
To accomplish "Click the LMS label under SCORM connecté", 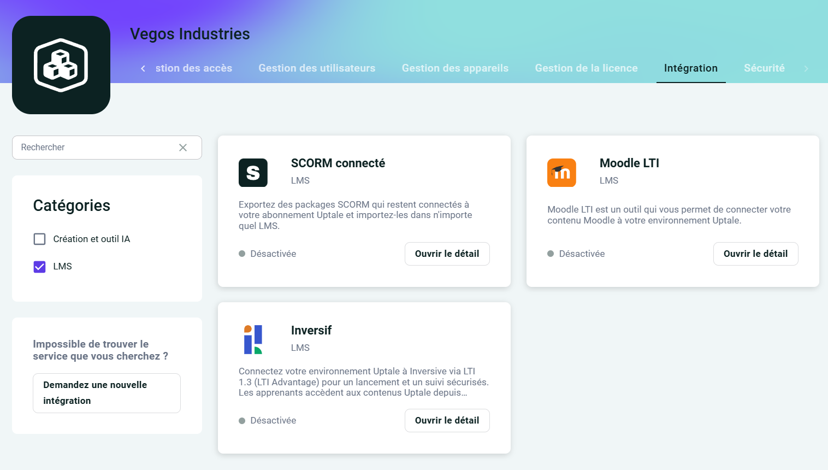I will pyautogui.click(x=300, y=180).
